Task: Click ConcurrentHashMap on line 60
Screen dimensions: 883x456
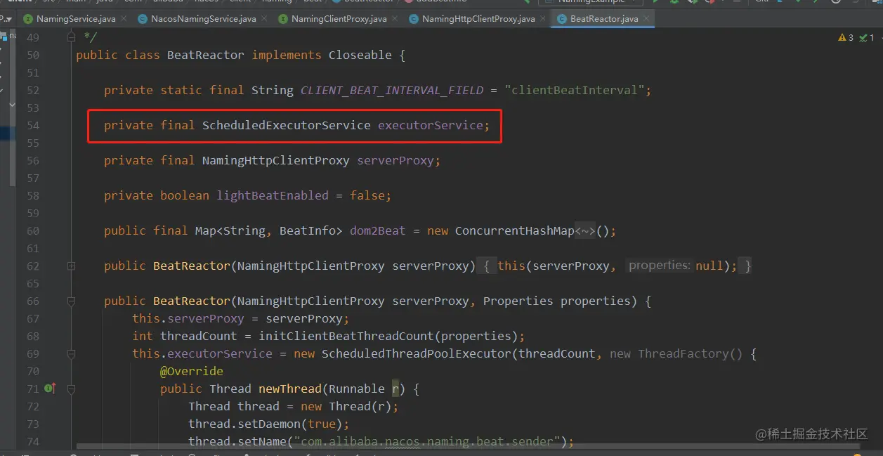Action: point(515,230)
